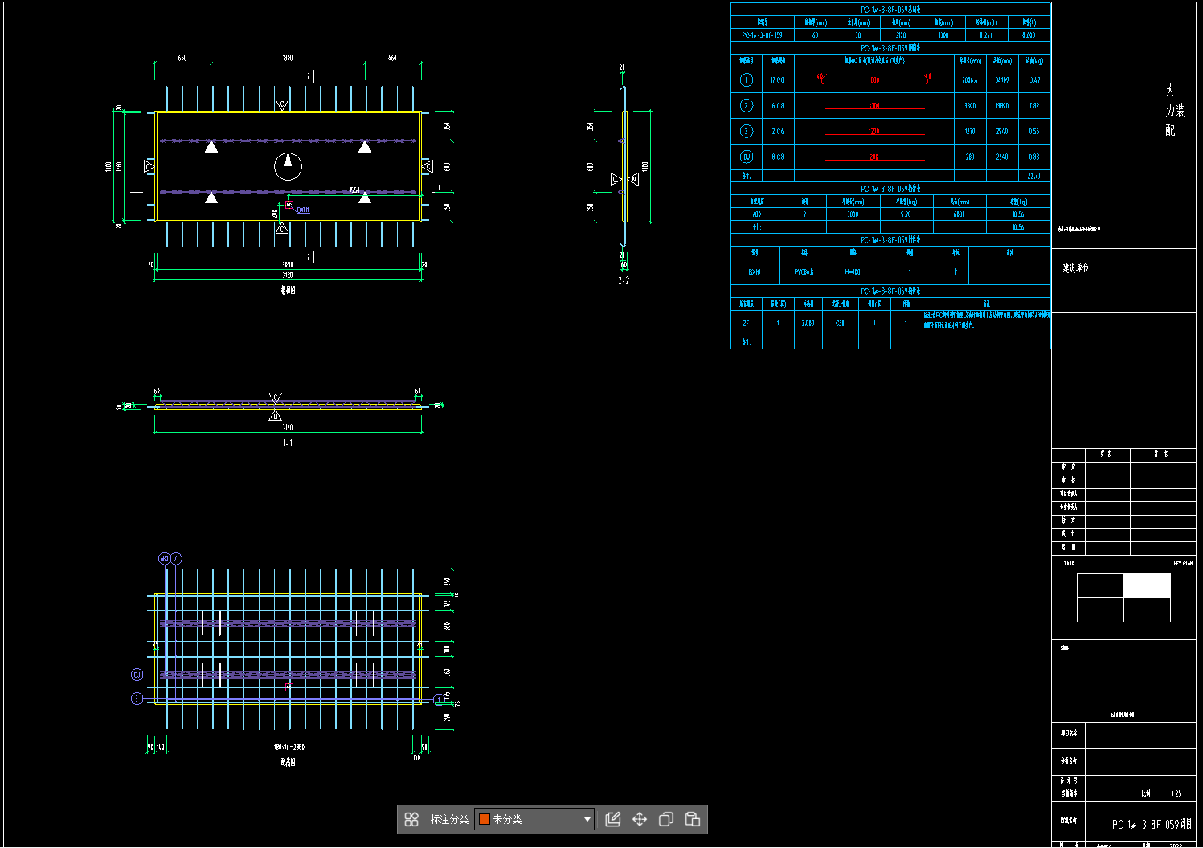
Task: Select the move arrows icon in the toolbar
Action: click(640, 819)
